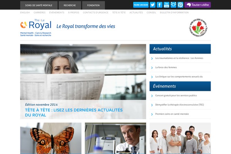
Task: Open Concert gratuit pour les services publics
Action: pyautogui.click(x=176, y=95)
